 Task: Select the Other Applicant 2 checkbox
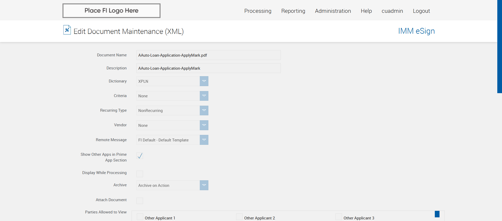[x=239, y=217]
